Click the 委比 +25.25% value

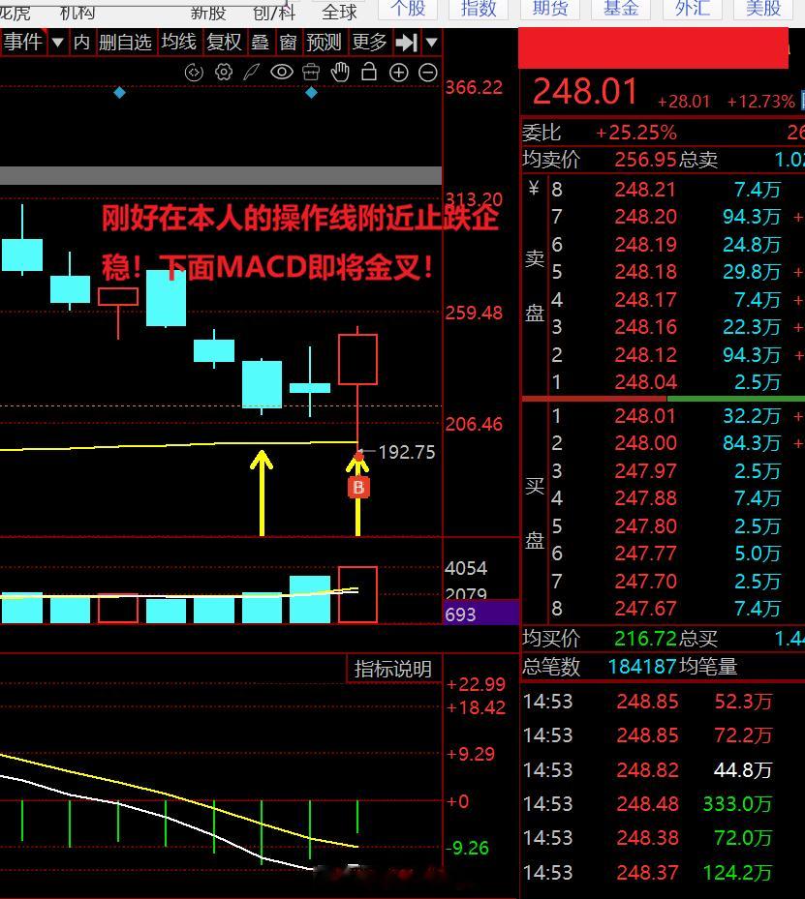click(636, 133)
